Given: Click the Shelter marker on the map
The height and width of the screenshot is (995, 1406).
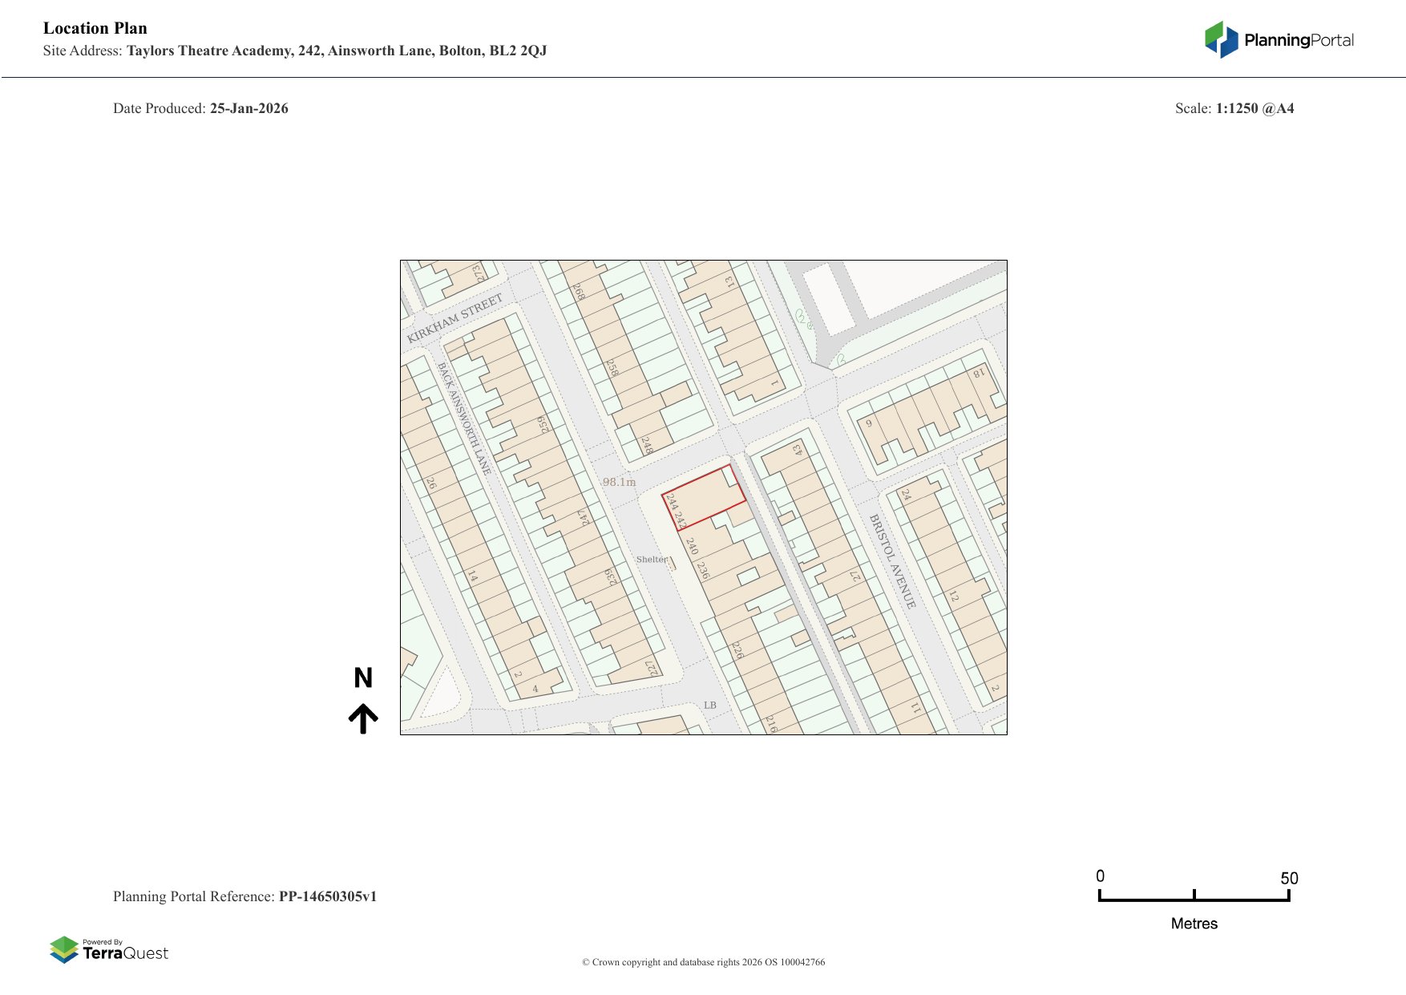Looking at the screenshot, I should coord(652,560).
